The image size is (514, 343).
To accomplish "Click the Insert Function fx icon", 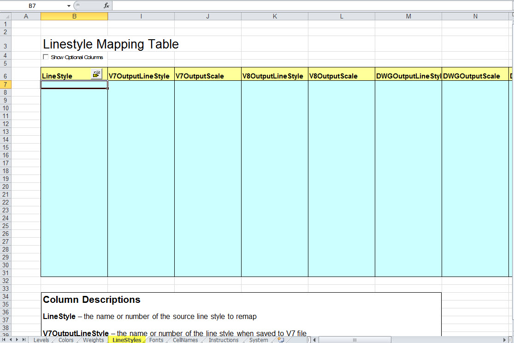I will [106, 6].
